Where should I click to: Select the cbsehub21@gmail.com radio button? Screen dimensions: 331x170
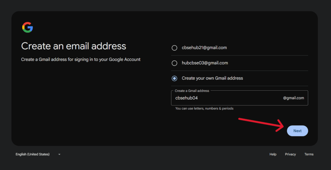175,48
